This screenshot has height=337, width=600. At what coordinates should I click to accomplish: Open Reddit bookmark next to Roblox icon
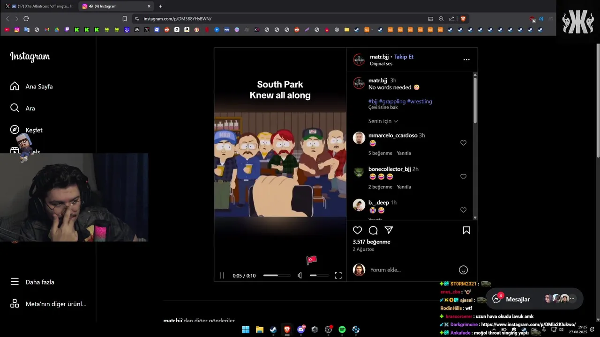[x=167, y=29]
